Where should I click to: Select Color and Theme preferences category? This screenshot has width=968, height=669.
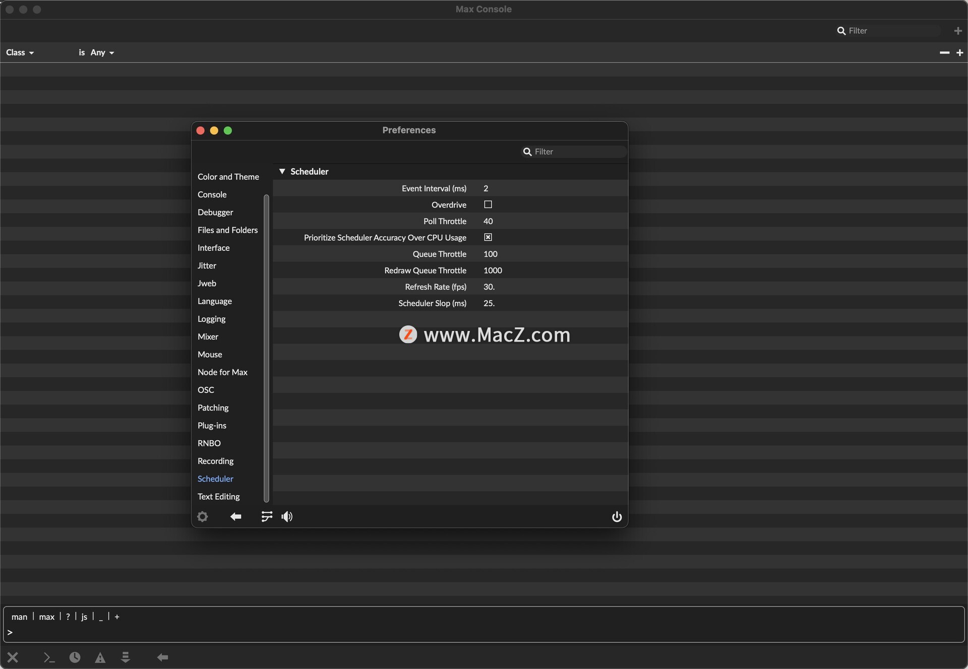228,177
